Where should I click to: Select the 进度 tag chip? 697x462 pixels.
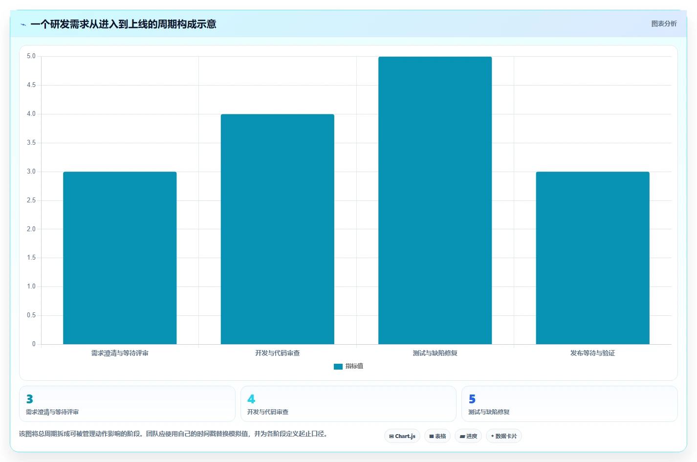468,436
